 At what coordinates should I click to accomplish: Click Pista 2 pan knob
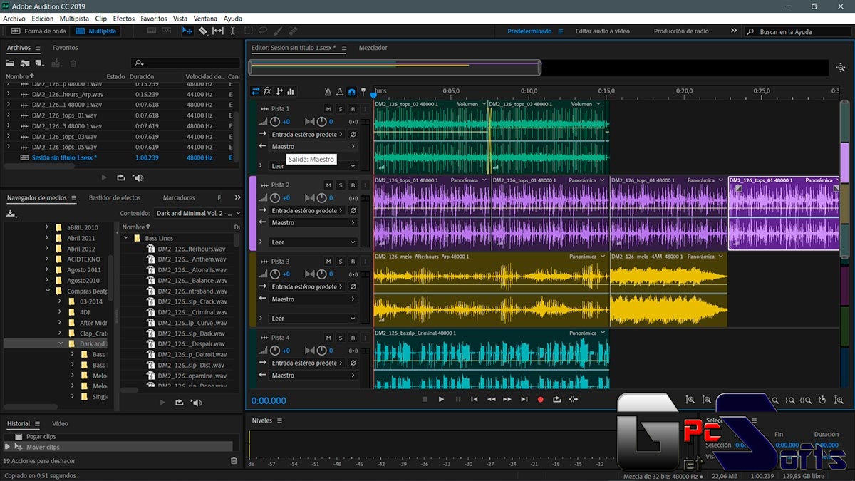click(x=321, y=198)
